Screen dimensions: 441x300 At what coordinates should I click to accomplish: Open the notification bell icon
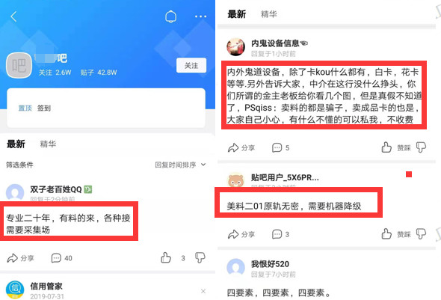pos(170,16)
